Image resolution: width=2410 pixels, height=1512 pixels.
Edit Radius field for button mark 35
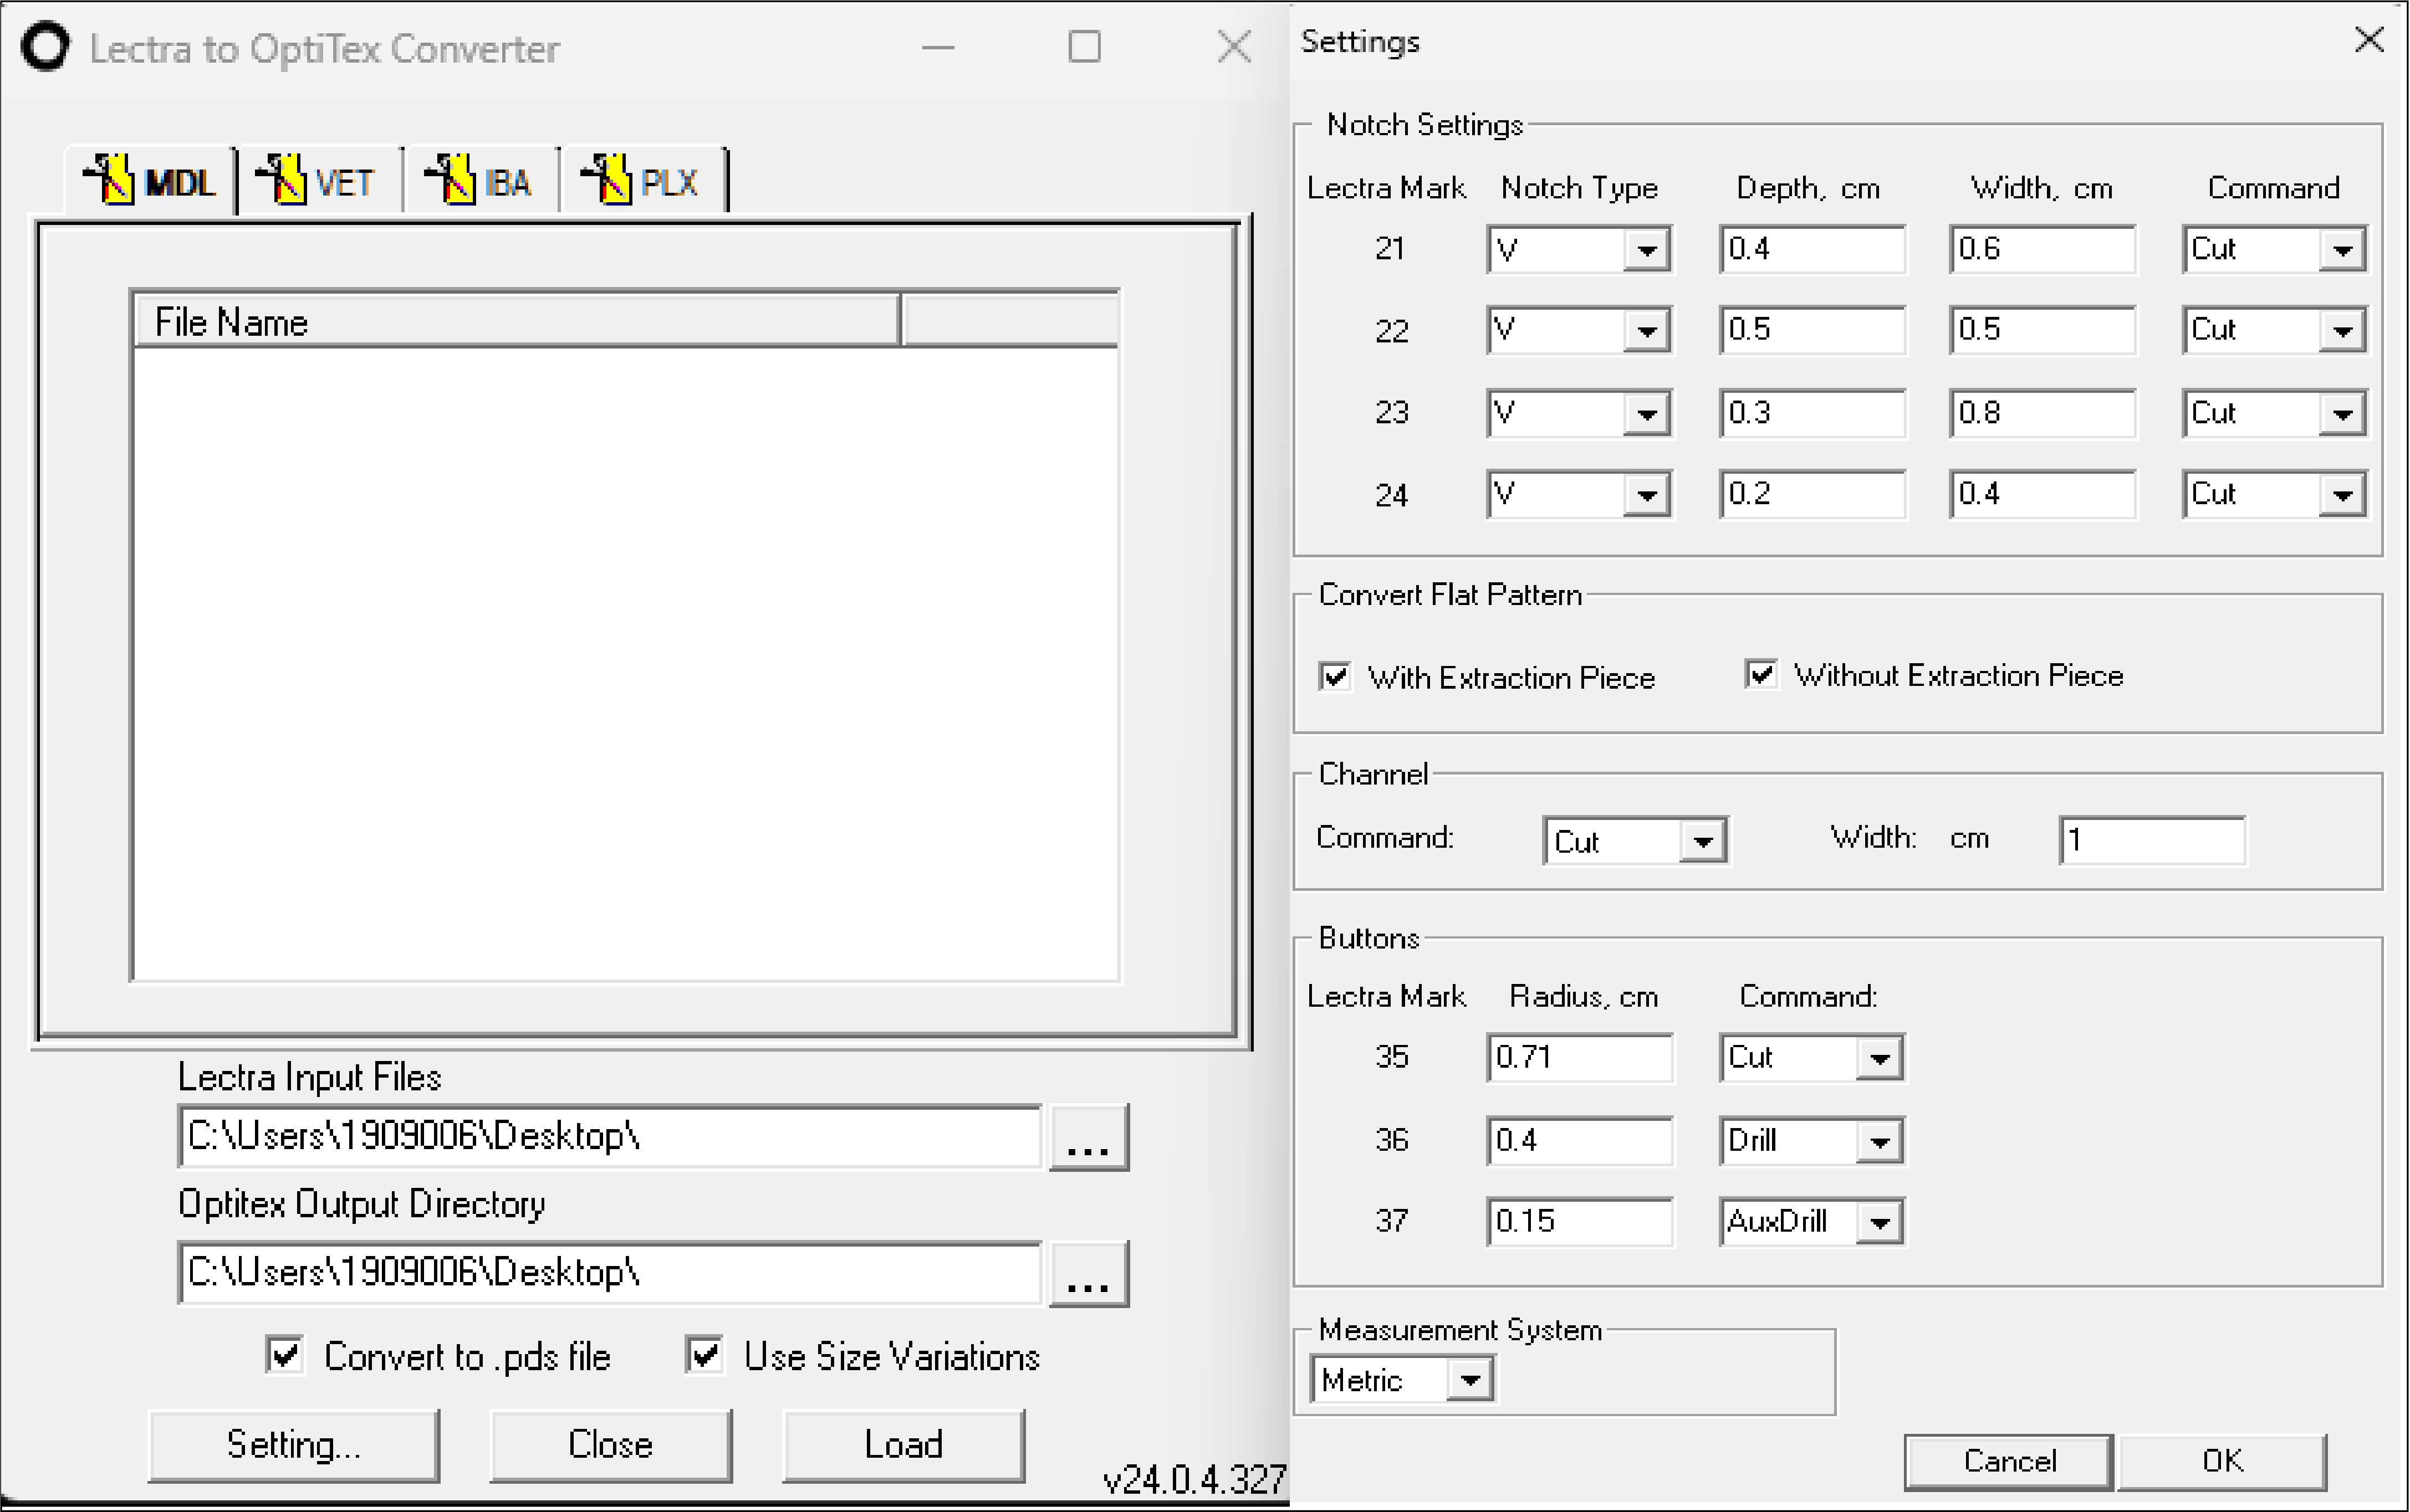pos(1580,1058)
